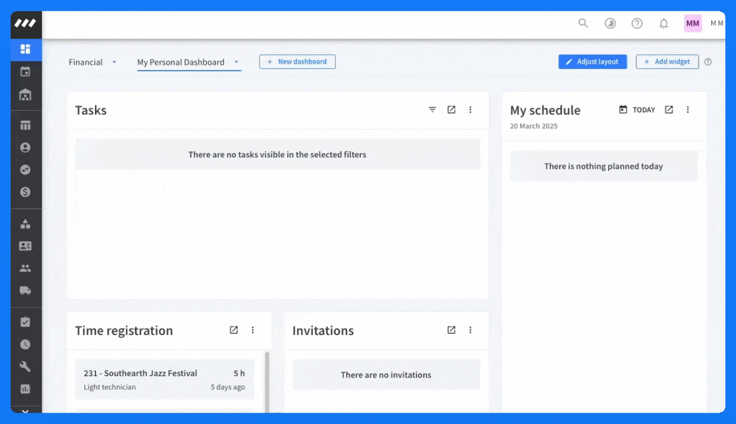
Task: Filter tasks using Tasks filter icon
Action: (x=432, y=110)
